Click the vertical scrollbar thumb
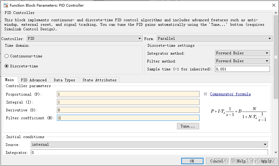Screen dimensions: 279x166 click(276, 57)
